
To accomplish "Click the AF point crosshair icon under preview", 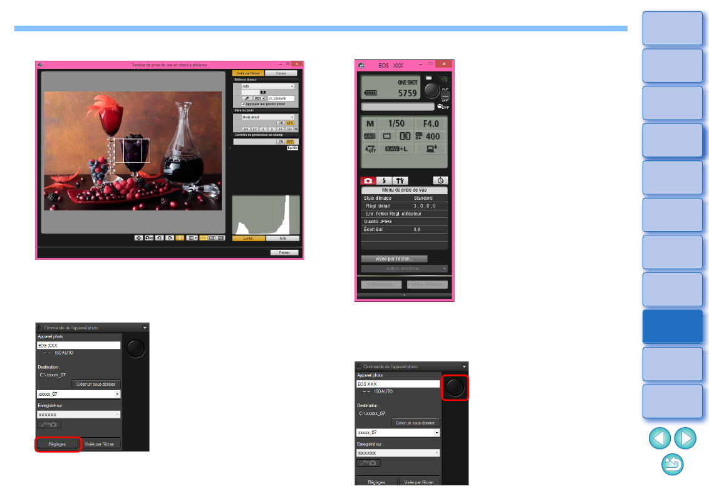I will tap(139, 238).
